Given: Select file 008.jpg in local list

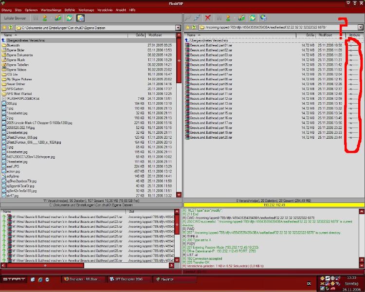Looking at the screenshot, I should (x=12, y=103).
